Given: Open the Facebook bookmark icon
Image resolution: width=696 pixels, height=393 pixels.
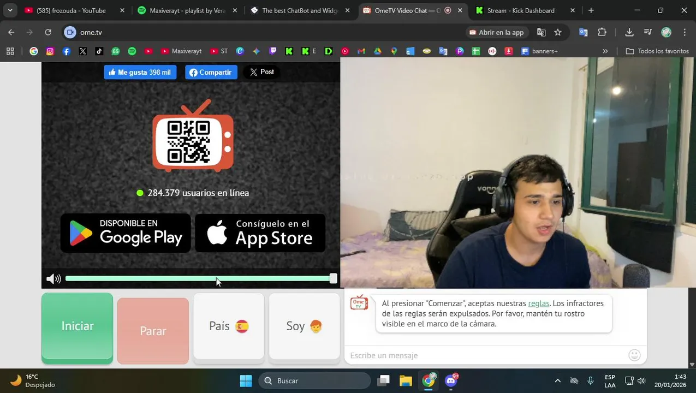Looking at the screenshot, I should click(67, 51).
